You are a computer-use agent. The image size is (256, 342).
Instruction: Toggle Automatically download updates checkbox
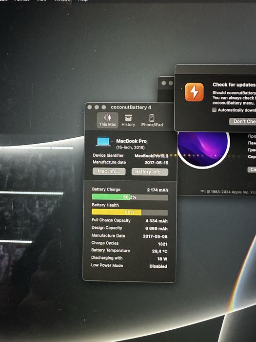pos(214,110)
